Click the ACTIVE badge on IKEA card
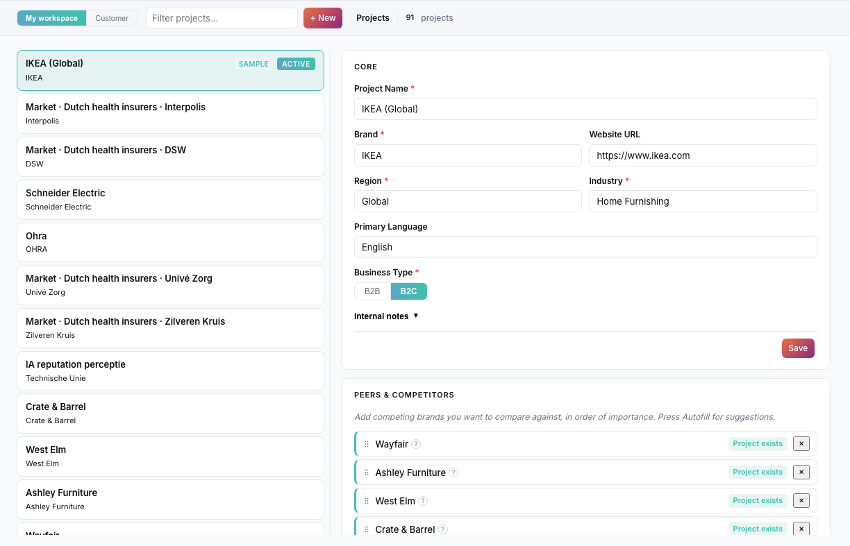850x546 pixels. 296,64
